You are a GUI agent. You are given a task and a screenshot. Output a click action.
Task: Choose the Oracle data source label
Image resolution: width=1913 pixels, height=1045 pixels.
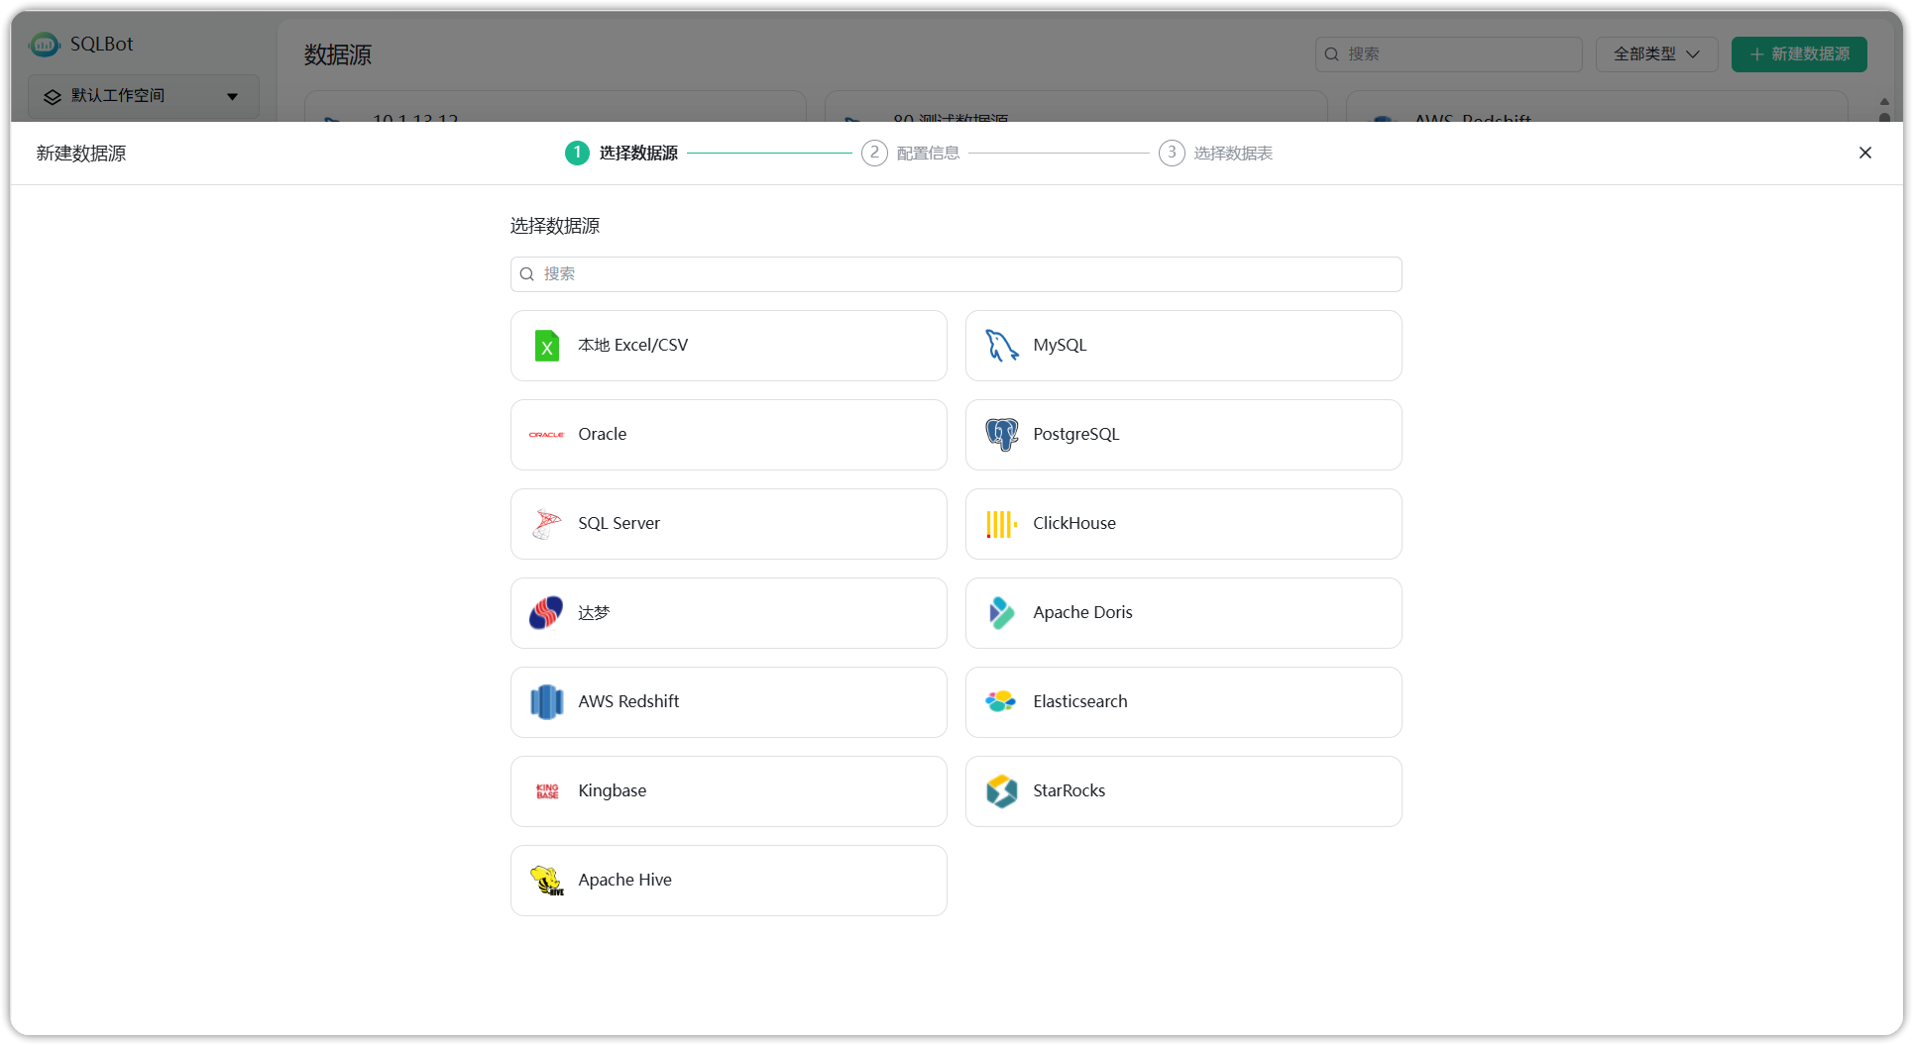coord(602,435)
